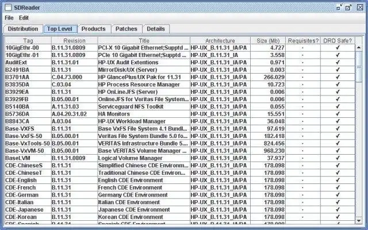Select the CDE-ChineseS tag cell
This screenshot has width=368, height=230.
tap(28, 166)
